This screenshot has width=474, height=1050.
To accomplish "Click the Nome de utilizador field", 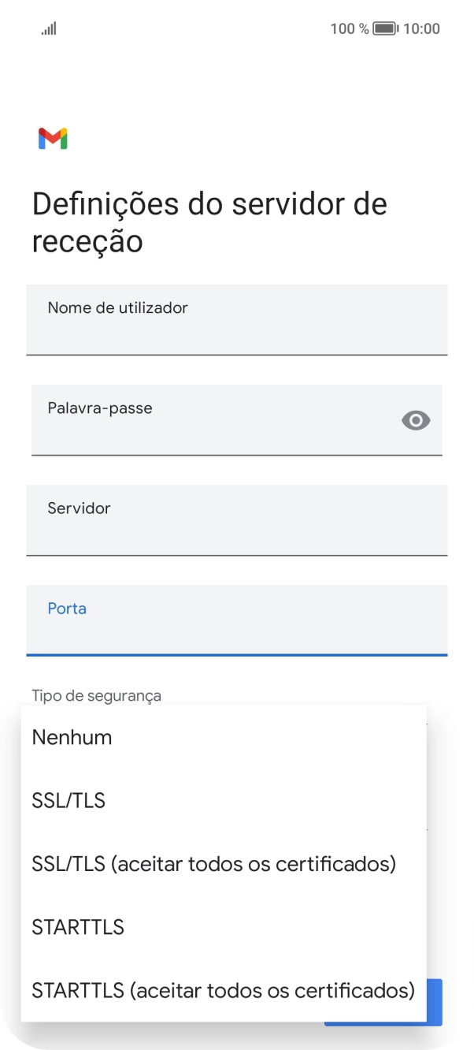I will (236, 320).
